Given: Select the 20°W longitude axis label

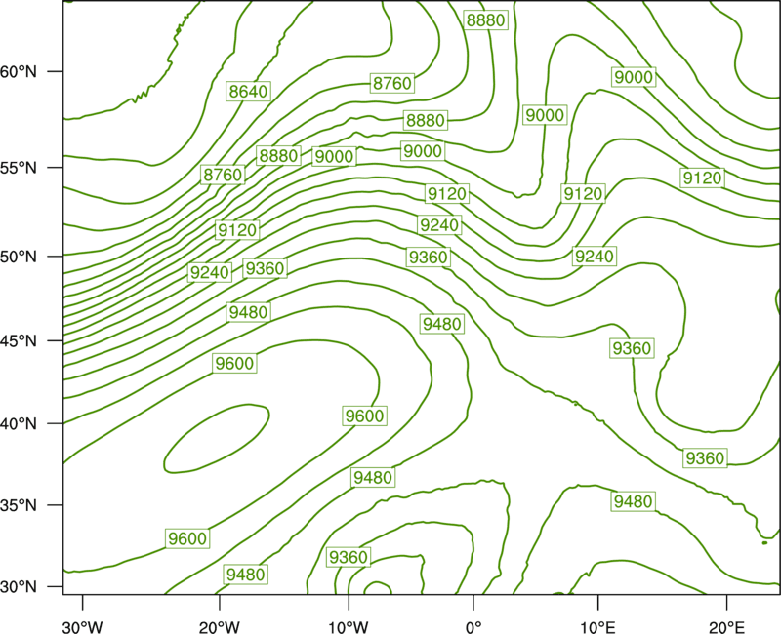Looking at the screenshot, I should click(x=219, y=627).
